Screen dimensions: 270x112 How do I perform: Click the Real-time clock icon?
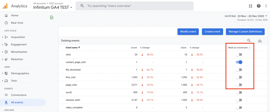pos(6,23)
